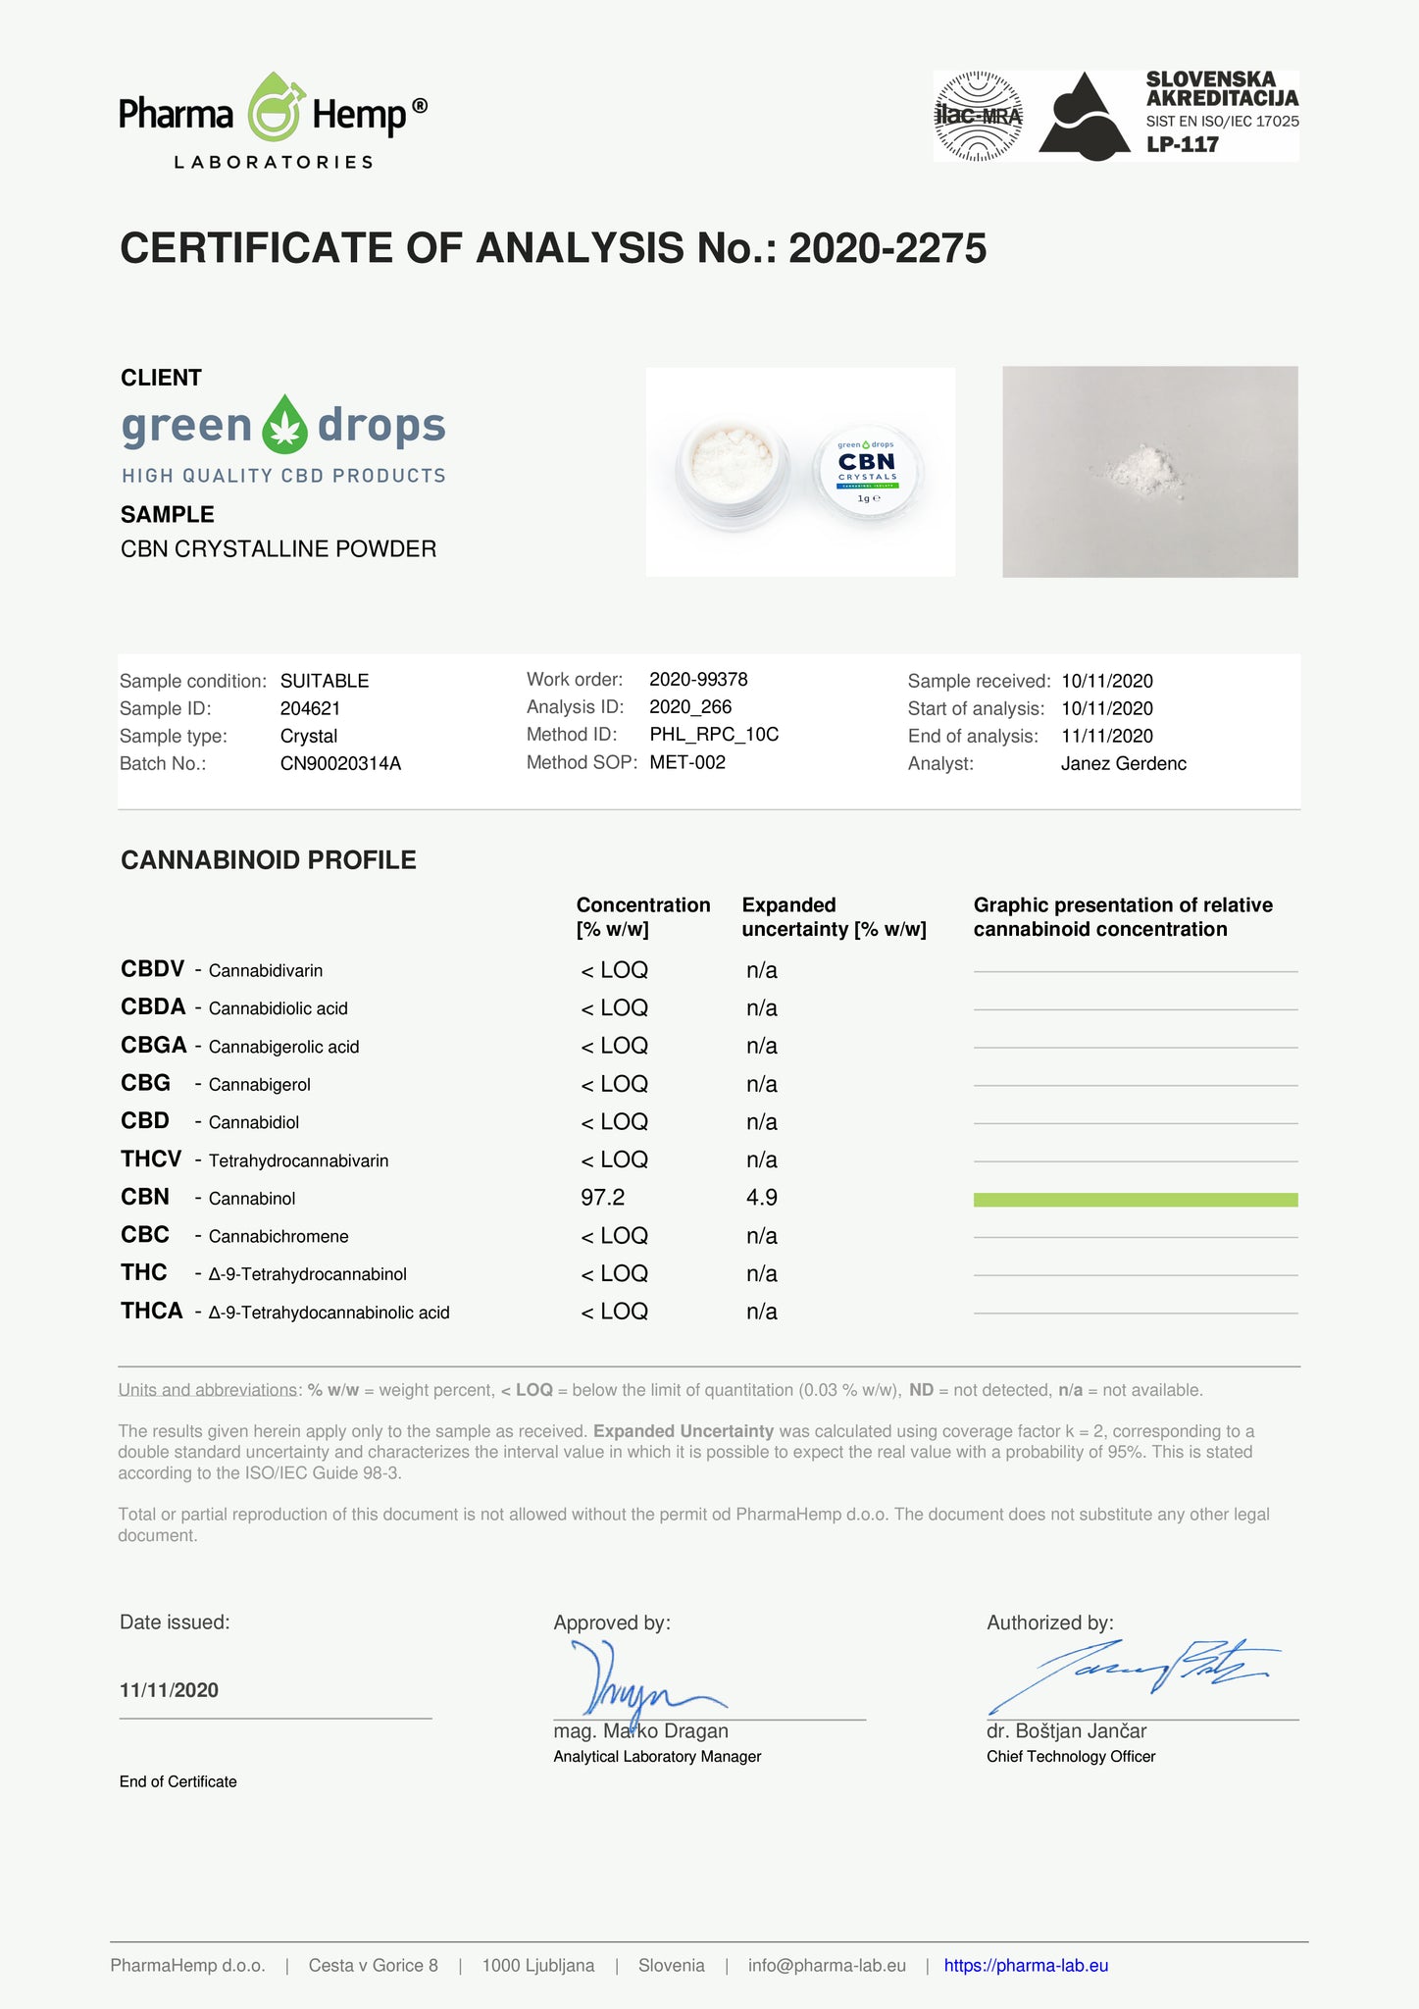Image resolution: width=1419 pixels, height=2009 pixels.
Task: Click the green CBN concentration bar
Action: pos(1135,1200)
